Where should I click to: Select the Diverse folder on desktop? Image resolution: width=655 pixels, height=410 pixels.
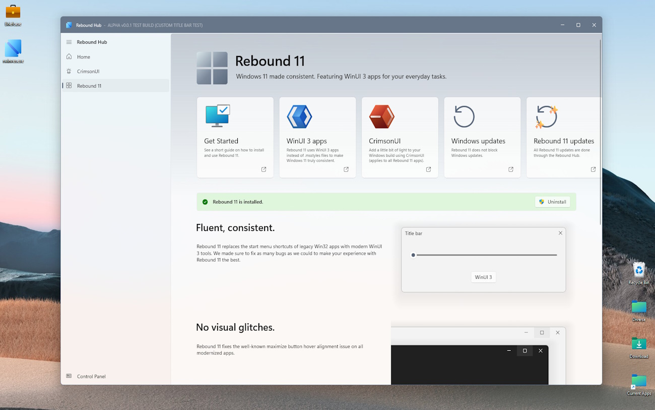pyautogui.click(x=639, y=311)
